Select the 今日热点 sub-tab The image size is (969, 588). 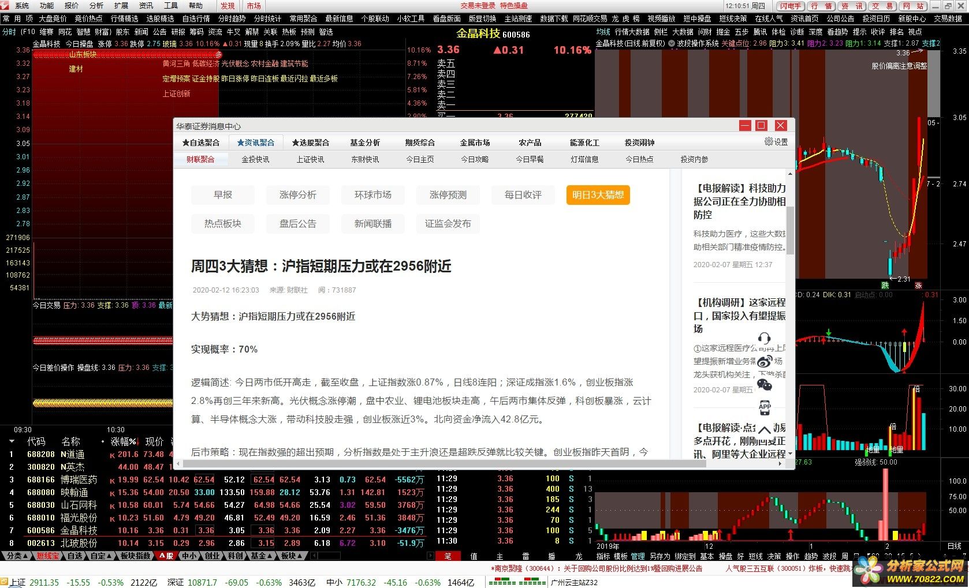639,159
